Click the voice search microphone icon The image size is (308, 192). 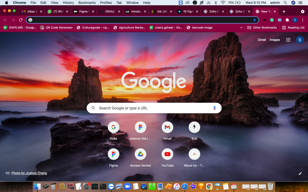[214, 108]
